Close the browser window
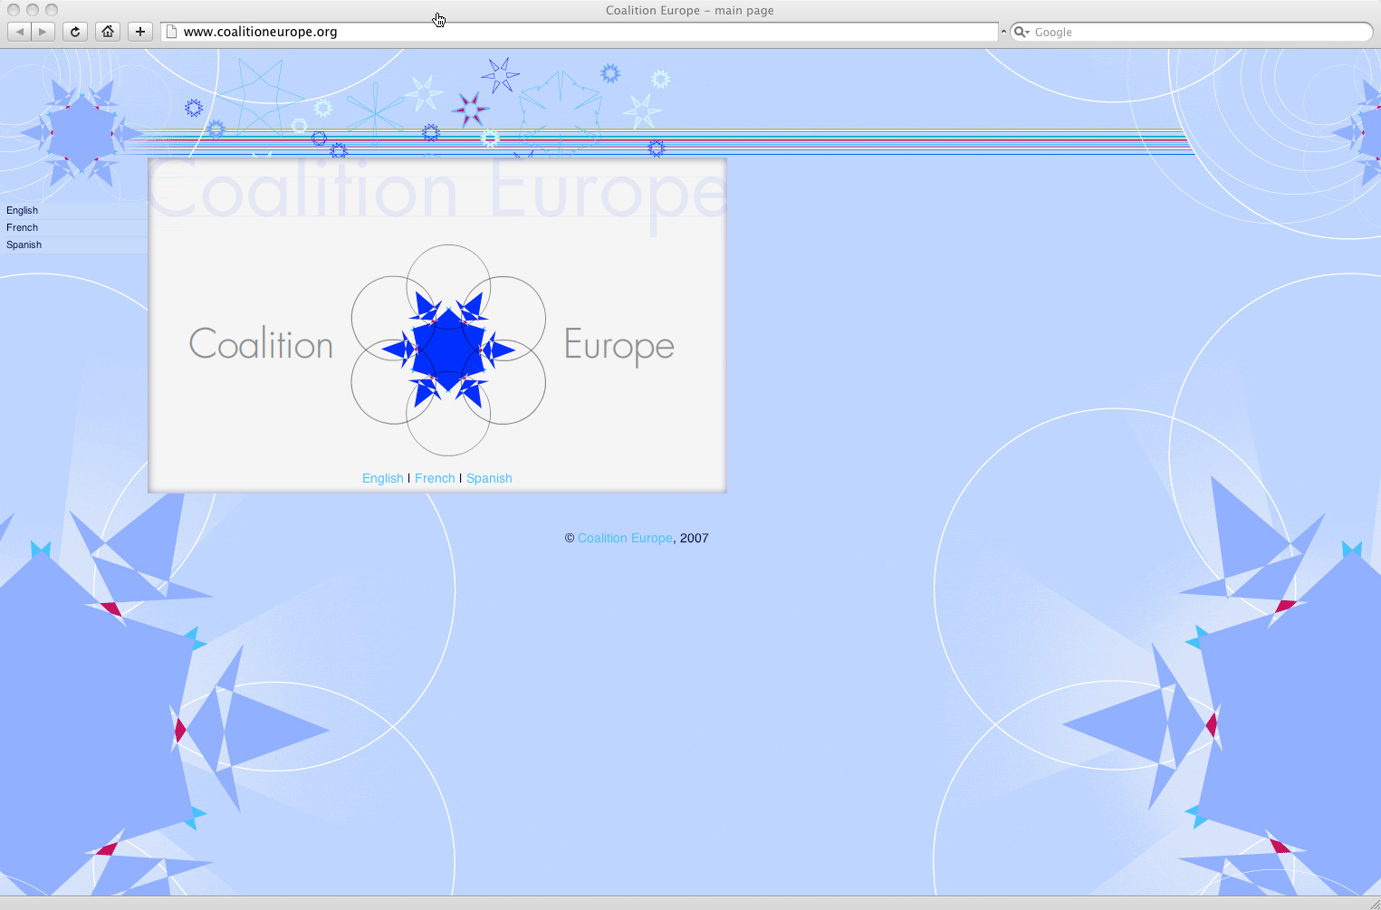Viewport: 1381px width, 910px height. pyautogui.click(x=14, y=10)
